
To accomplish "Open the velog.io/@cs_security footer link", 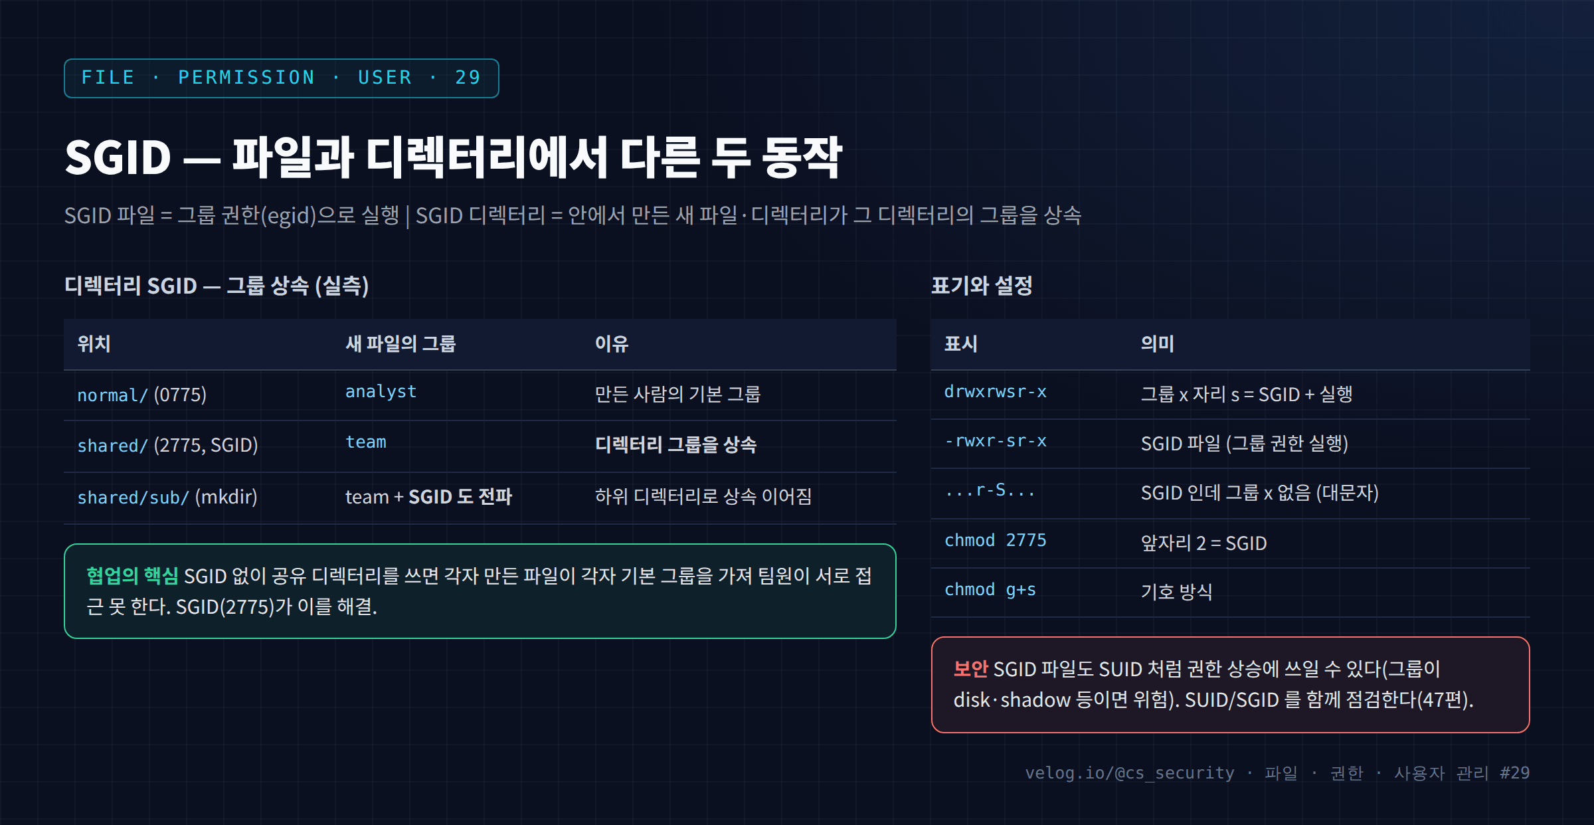I will coord(1129,773).
